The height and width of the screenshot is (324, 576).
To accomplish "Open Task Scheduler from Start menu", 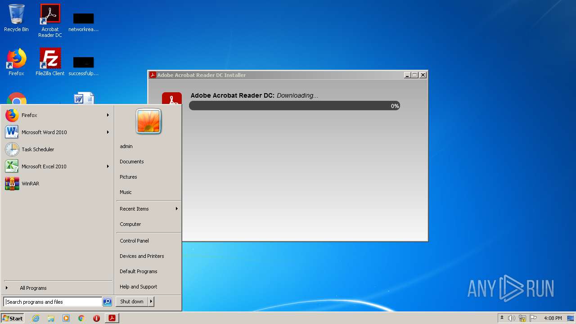I will (58, 149).
